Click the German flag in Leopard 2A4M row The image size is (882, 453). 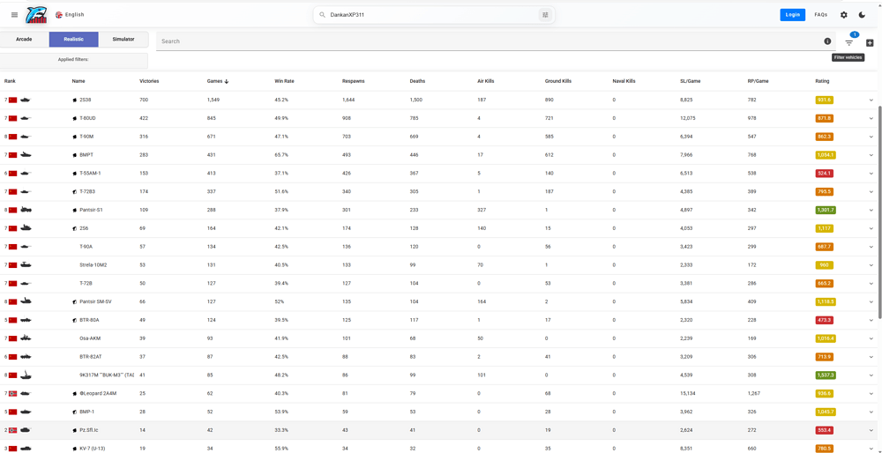point(13,393)
